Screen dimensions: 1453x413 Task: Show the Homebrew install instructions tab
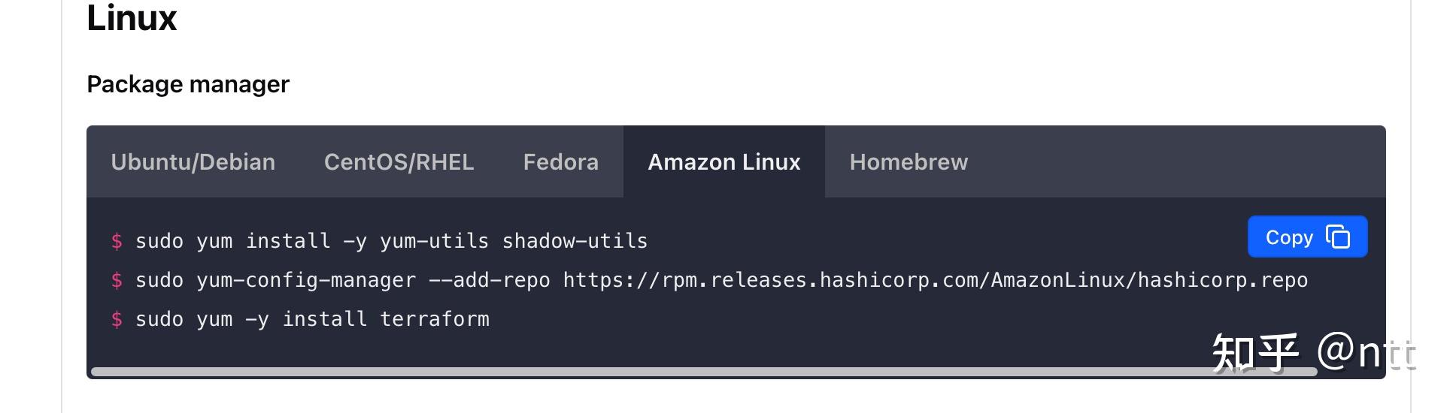909,162
